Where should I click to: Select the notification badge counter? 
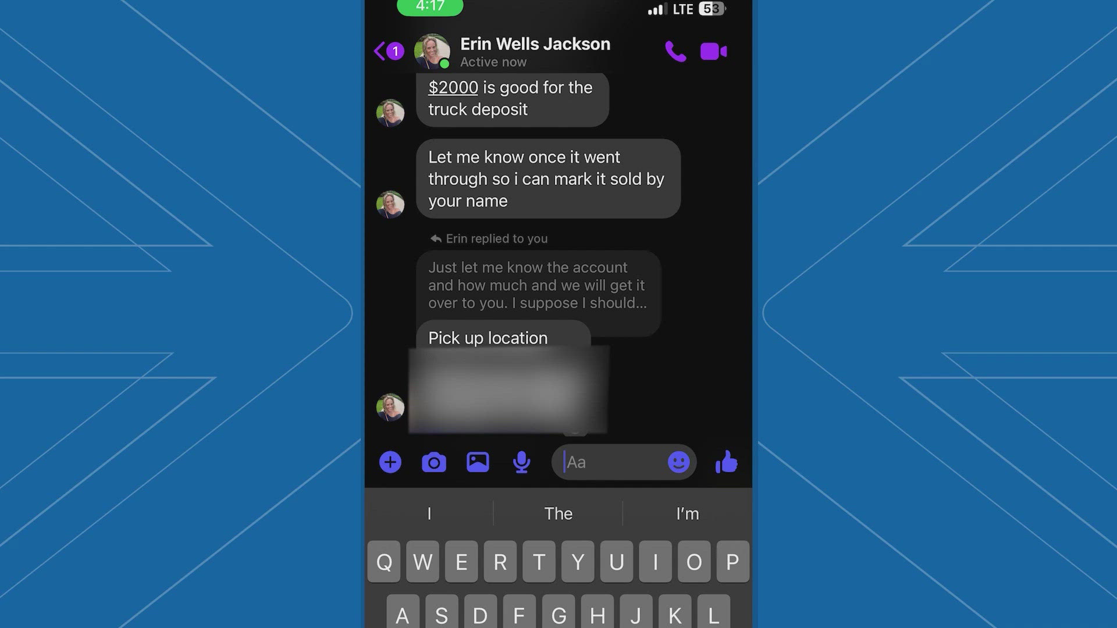coord(395,51)
